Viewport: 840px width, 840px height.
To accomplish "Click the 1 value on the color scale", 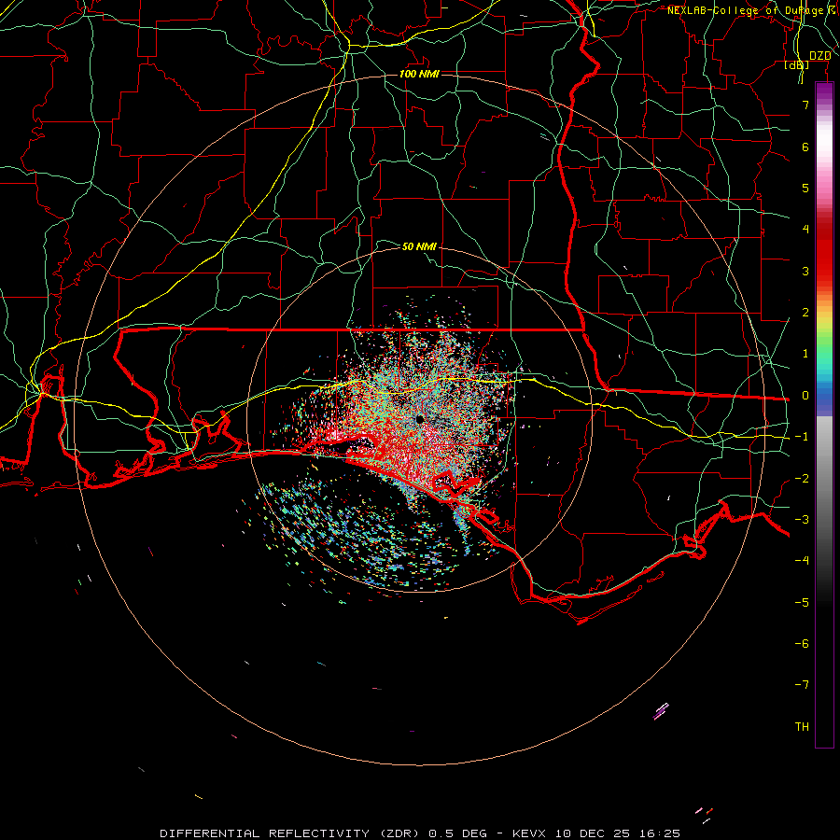I will pyautogui.click(x=805, y=354).
